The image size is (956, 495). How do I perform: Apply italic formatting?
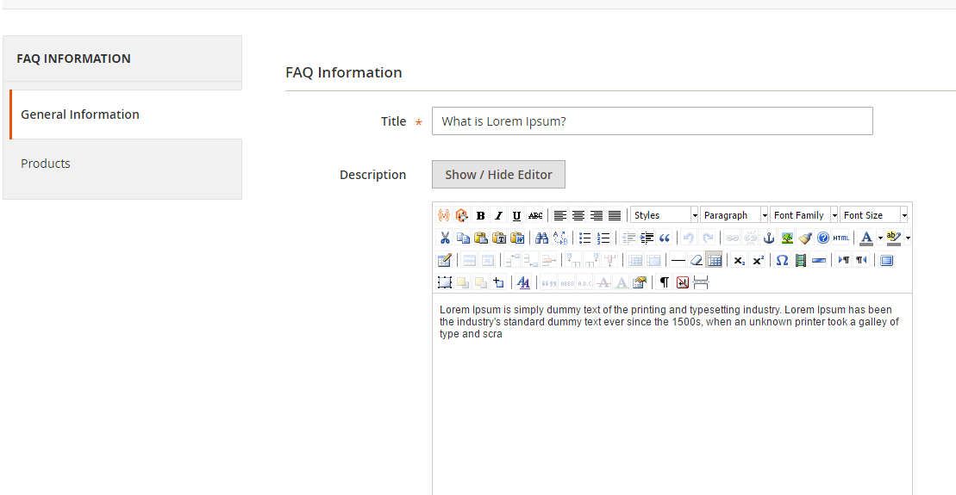[x=498, y=215]
